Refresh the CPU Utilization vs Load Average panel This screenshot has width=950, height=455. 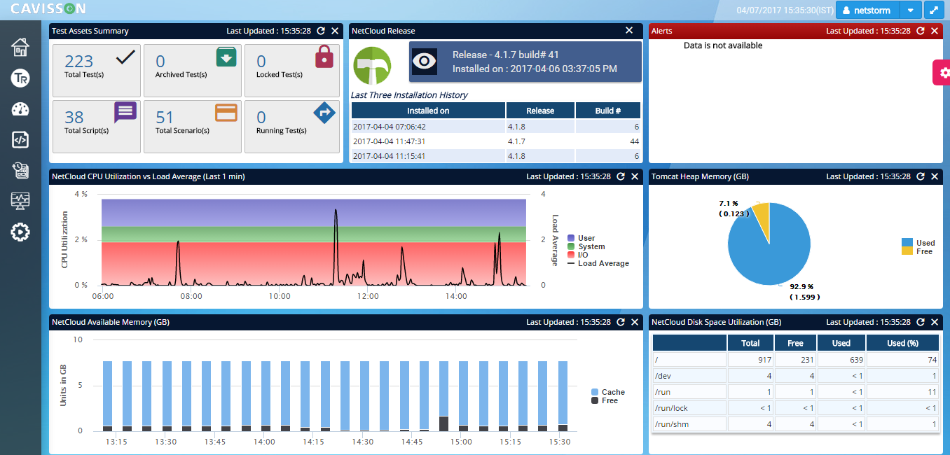click(621, 176)
